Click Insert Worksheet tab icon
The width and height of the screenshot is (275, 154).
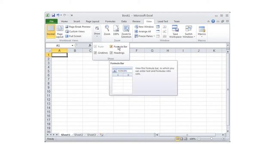tap(102, 135)
